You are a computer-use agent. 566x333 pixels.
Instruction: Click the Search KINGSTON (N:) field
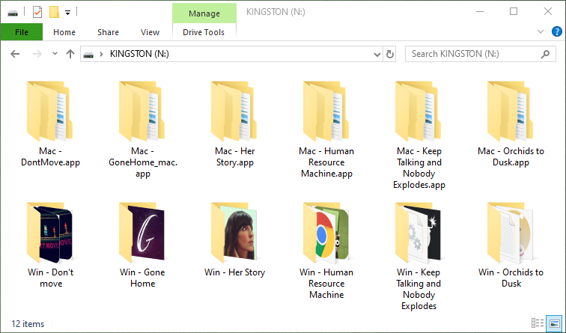coord(480,54)
